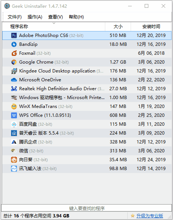173x220 pixels.
Task: Open the 操作(A) menu
Action: [35, 17]
